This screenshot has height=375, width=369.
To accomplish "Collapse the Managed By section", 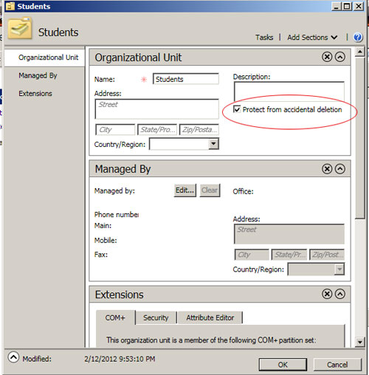I will [340, 169].
